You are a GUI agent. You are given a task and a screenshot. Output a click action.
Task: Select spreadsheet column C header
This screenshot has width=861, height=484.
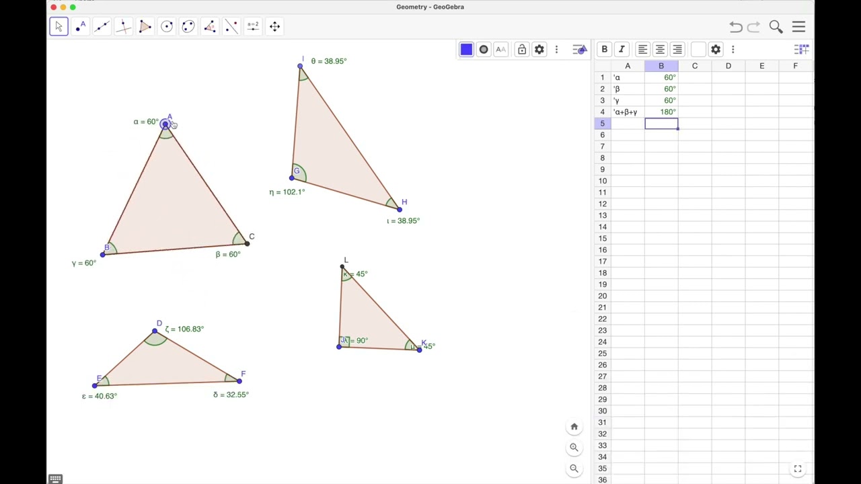pyautogui.click(x=695, y=66)
